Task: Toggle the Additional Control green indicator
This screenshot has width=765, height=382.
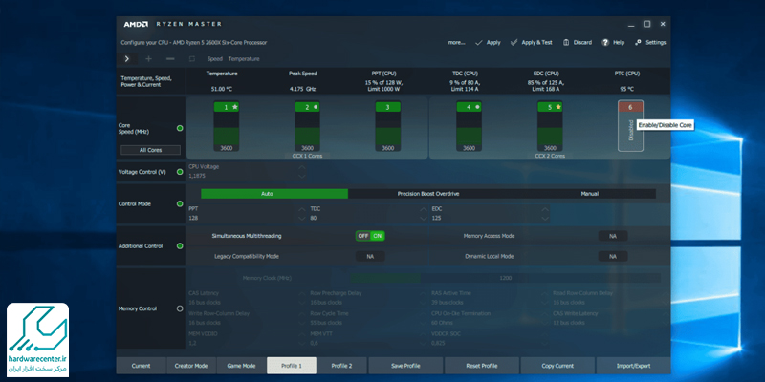Action: click(x=180, y=246)
